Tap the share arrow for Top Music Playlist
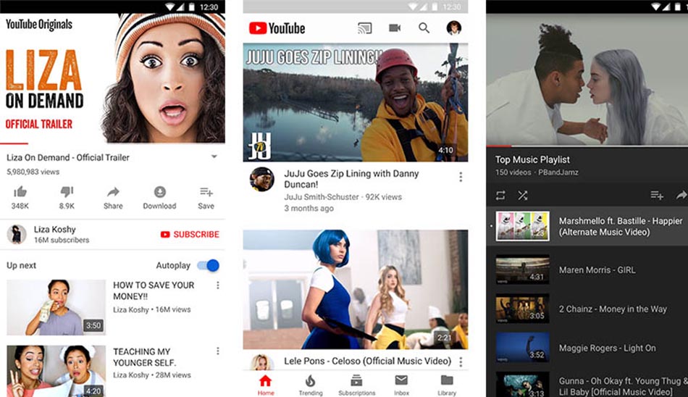Screen dimensions: 688x397 (x=682, y=195)
